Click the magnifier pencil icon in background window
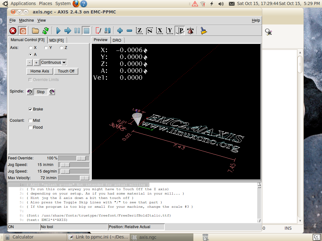This screenshot has height=241, width=322. tap(268, 32)
